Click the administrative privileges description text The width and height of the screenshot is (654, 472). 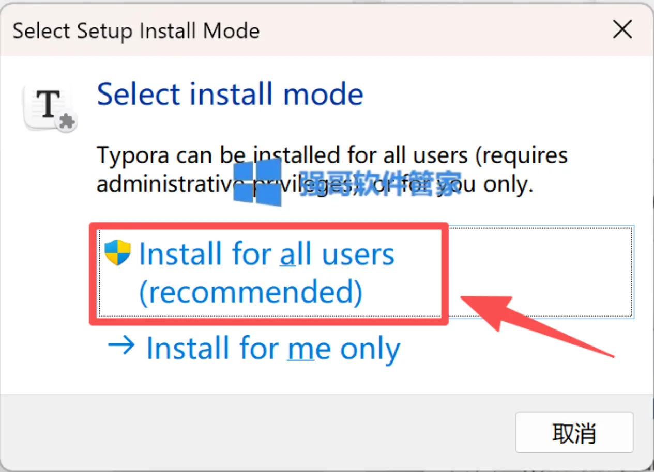(x=332, y=169)
